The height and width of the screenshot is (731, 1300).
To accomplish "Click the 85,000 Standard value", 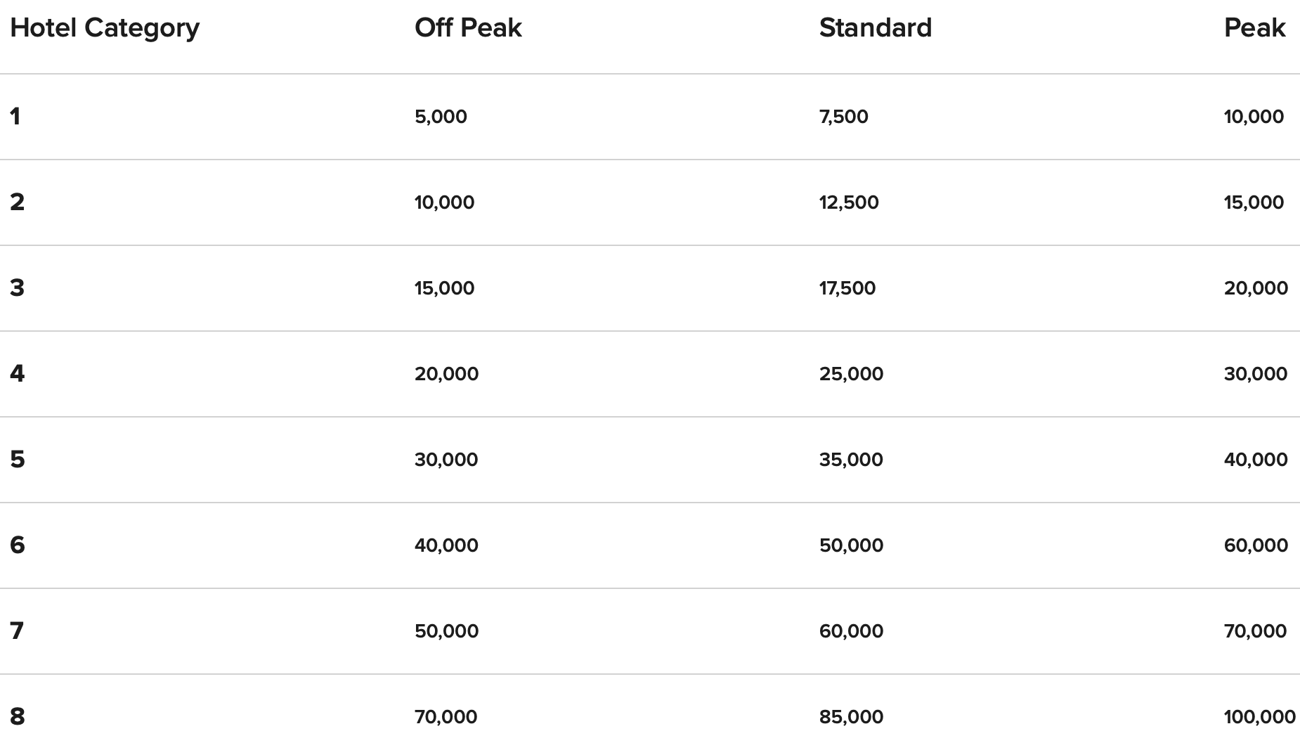I will (x=851, y=717).
